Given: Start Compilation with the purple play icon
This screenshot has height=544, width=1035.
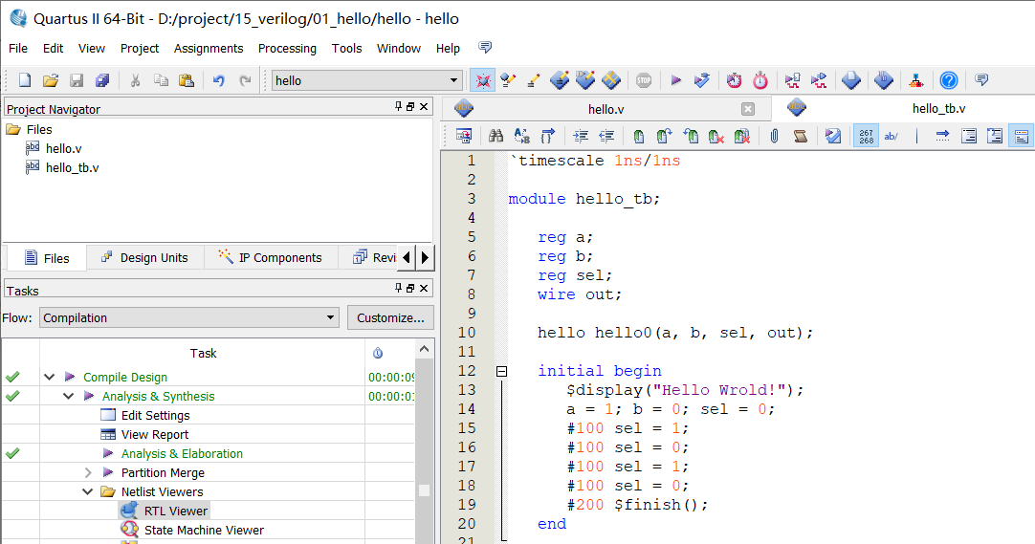Looking at the screenshot, I should coord(675,80).
